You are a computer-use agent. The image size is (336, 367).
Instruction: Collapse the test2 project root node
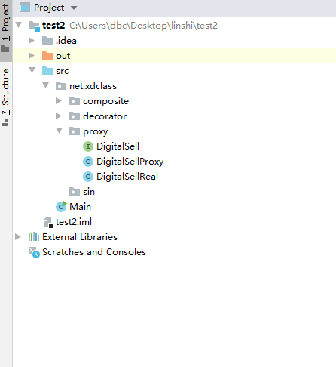point(19,25)
